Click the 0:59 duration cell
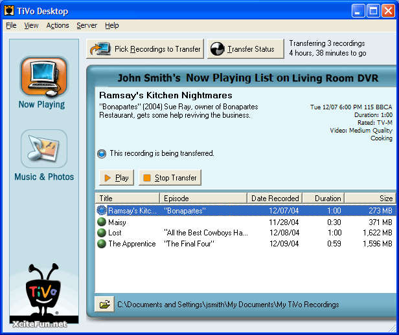 coord(334,244)
